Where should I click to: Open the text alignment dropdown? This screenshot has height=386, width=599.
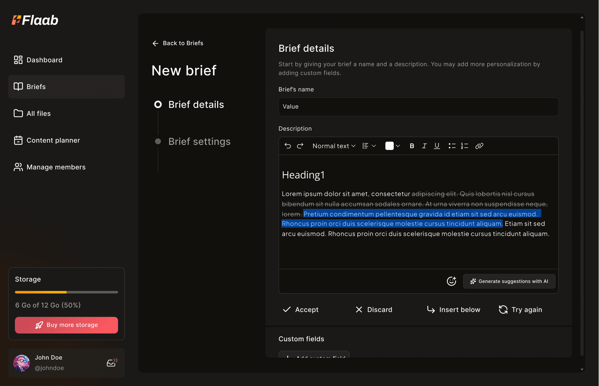coord(369,146)
